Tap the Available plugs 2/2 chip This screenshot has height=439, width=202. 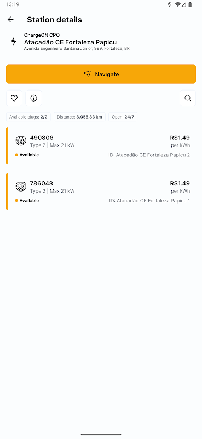tap(28, 117)
